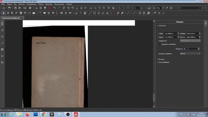Open Photoshop from the taskbar
The height and width of the screenshot is (117, 208).
35,114
